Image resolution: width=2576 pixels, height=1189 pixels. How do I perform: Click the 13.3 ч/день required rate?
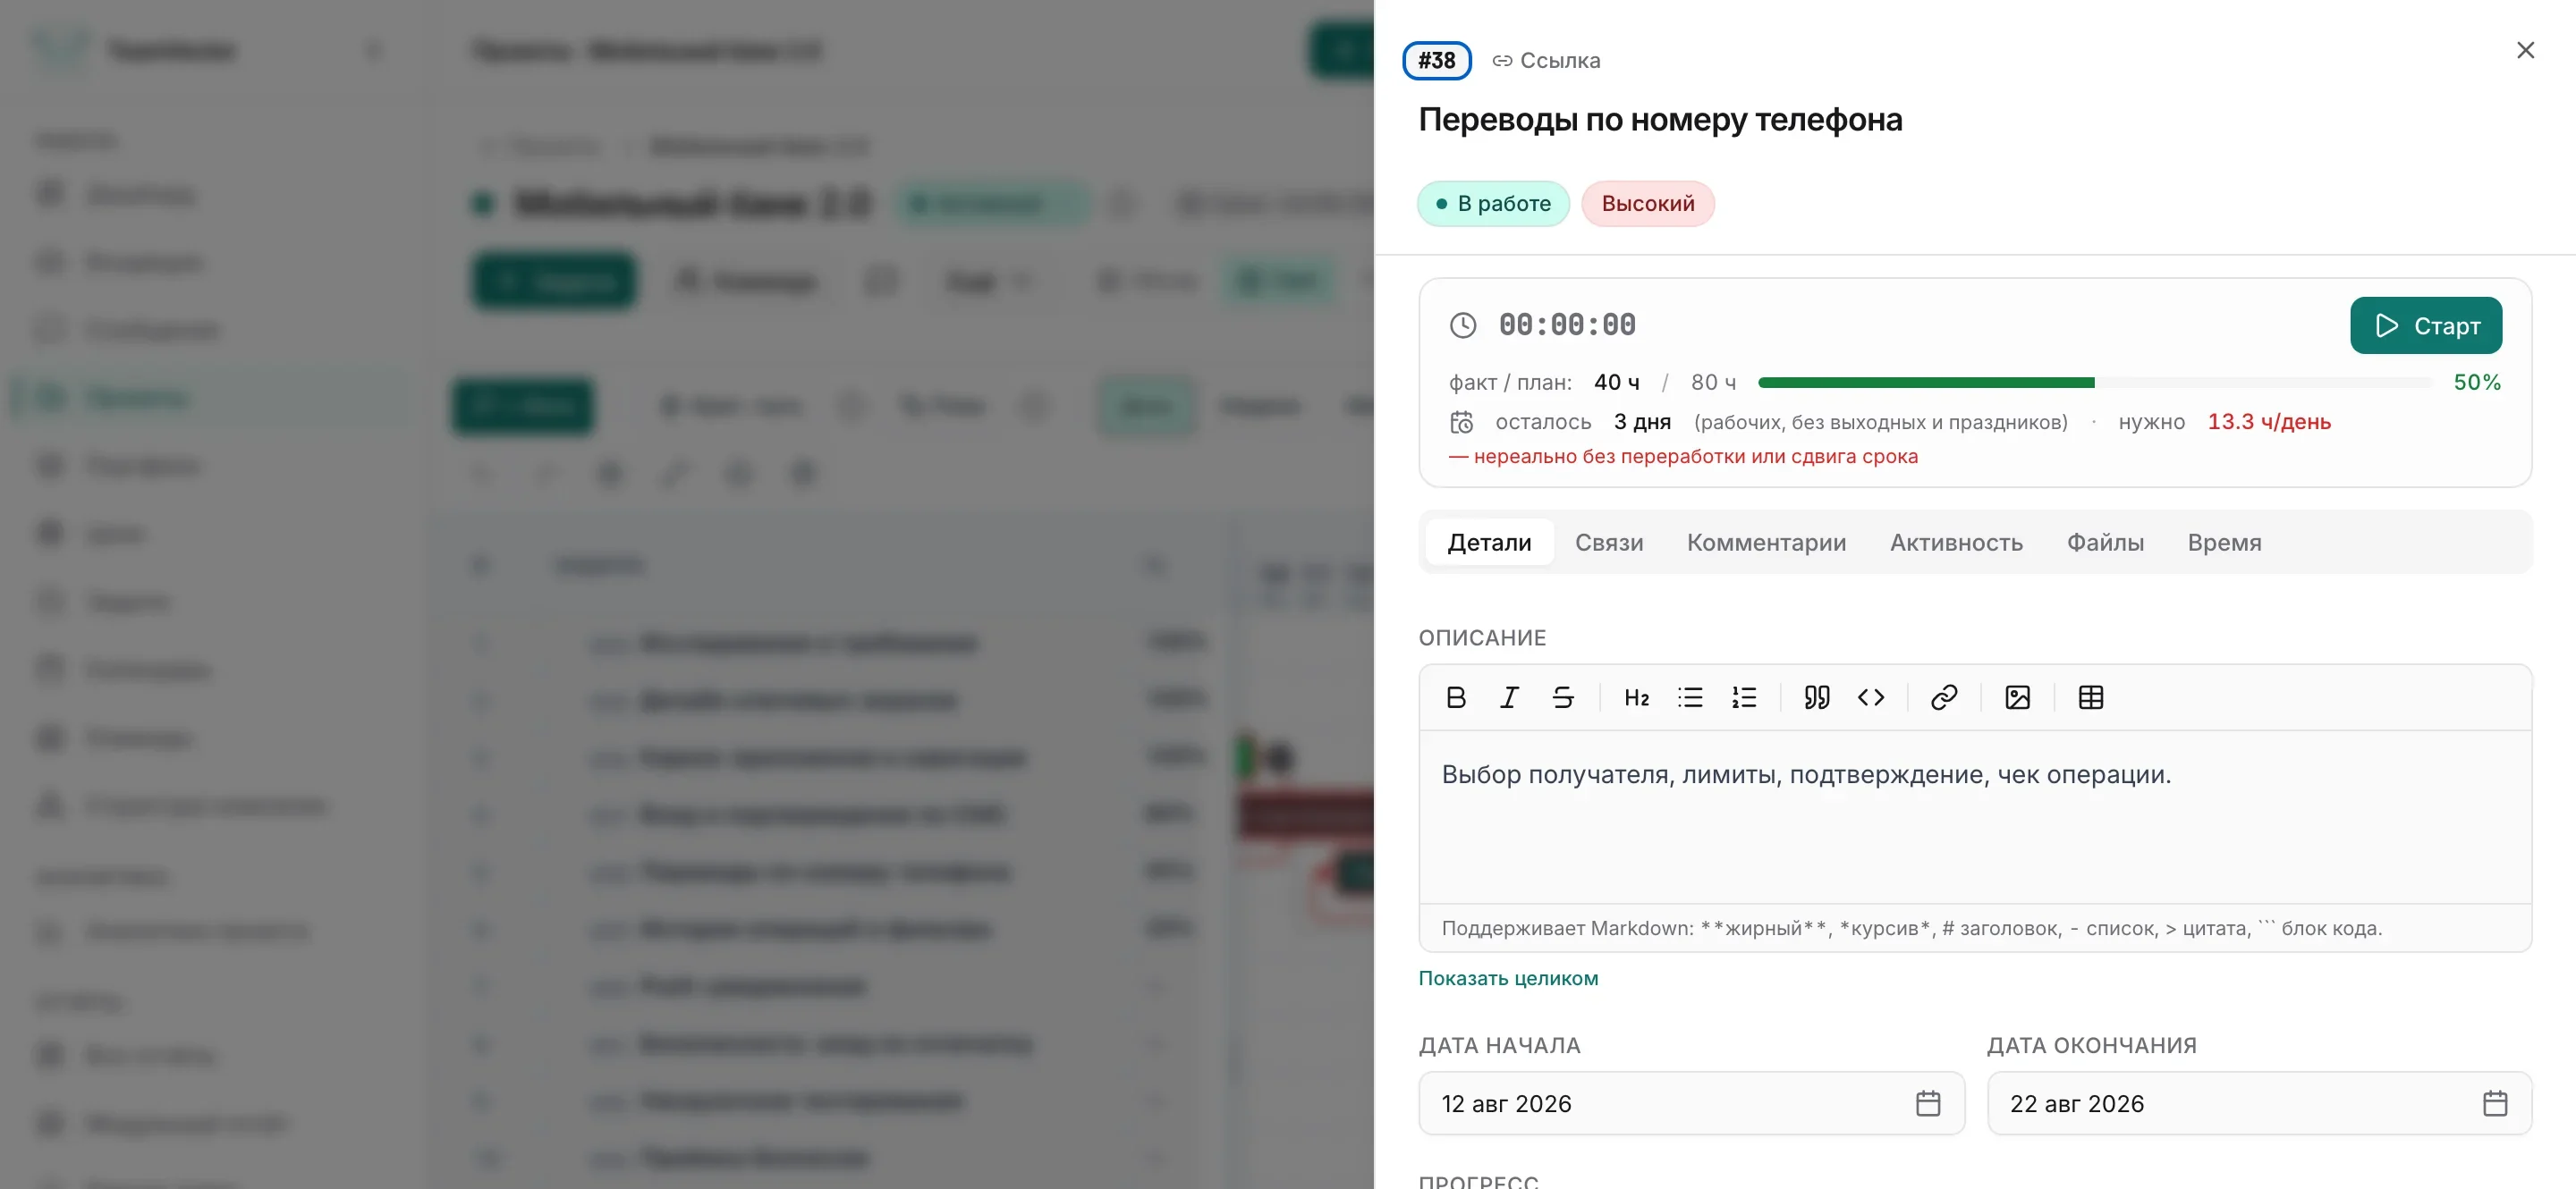pos(2269,422)
